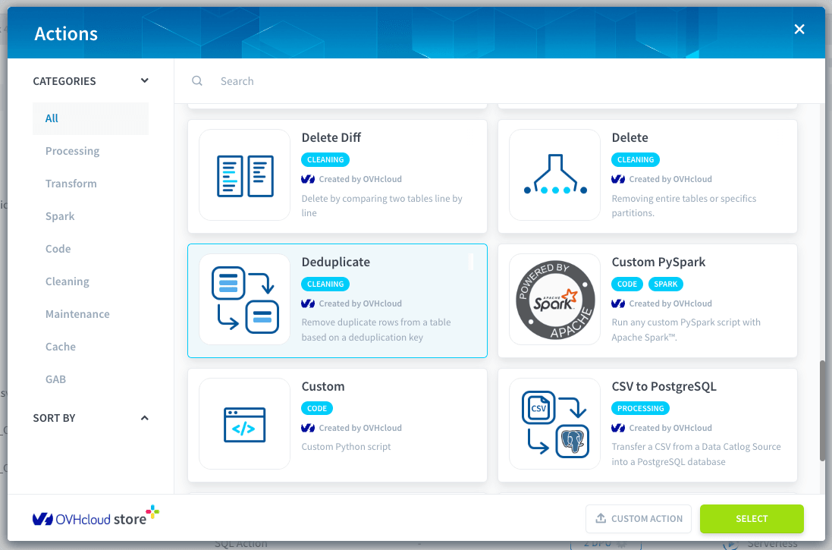
Task: Click the Custom code window icon
Action: click(245, 425)
